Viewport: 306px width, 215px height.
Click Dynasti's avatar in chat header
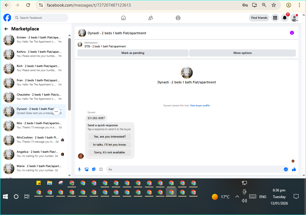(82, 33)
